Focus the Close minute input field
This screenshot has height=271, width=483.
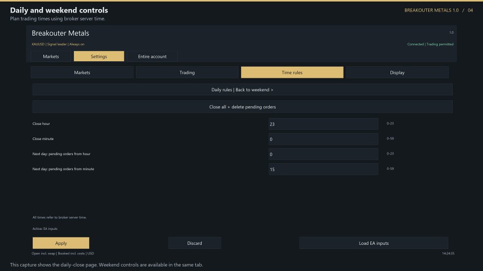(323, 139)
